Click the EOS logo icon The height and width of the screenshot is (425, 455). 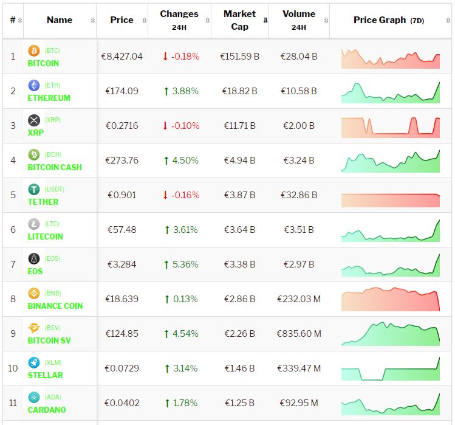point(34,259)
